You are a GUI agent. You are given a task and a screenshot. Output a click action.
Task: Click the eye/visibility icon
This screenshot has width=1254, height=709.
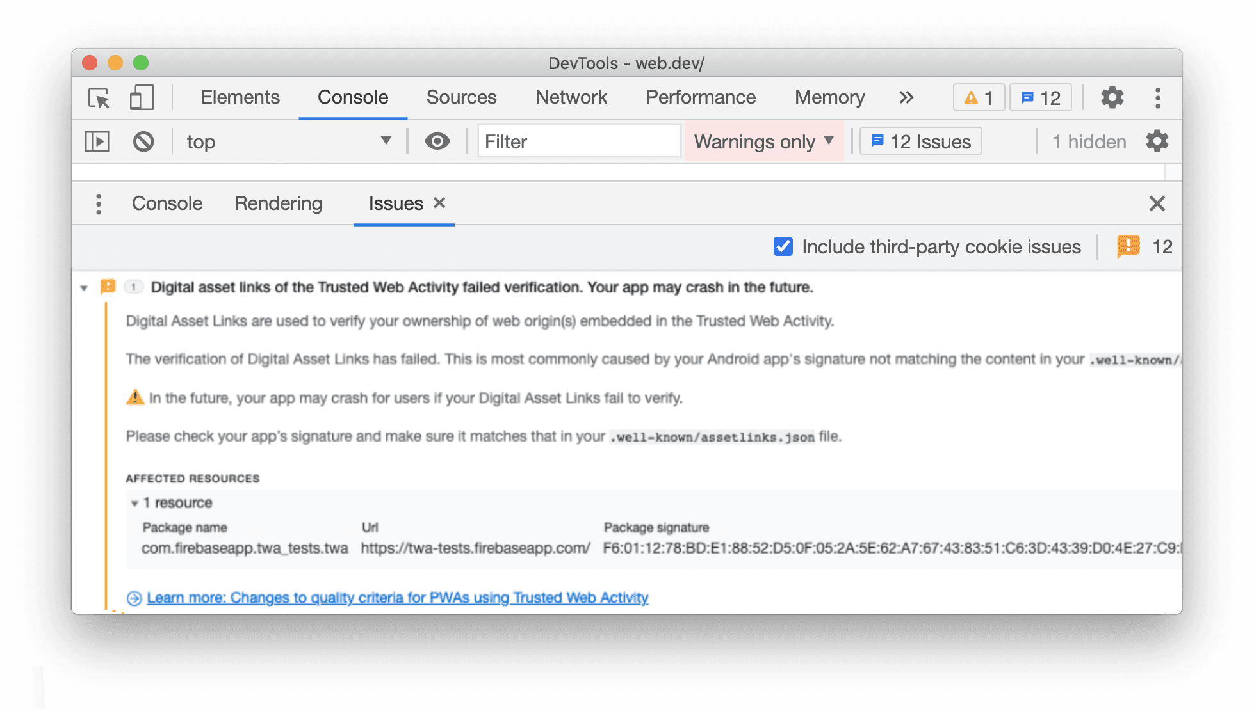[437, 140]
